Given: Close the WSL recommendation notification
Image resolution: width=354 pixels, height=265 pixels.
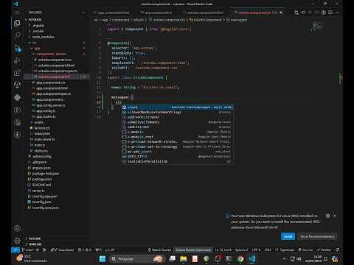Looking at the screenshot, I should (335, 216).
